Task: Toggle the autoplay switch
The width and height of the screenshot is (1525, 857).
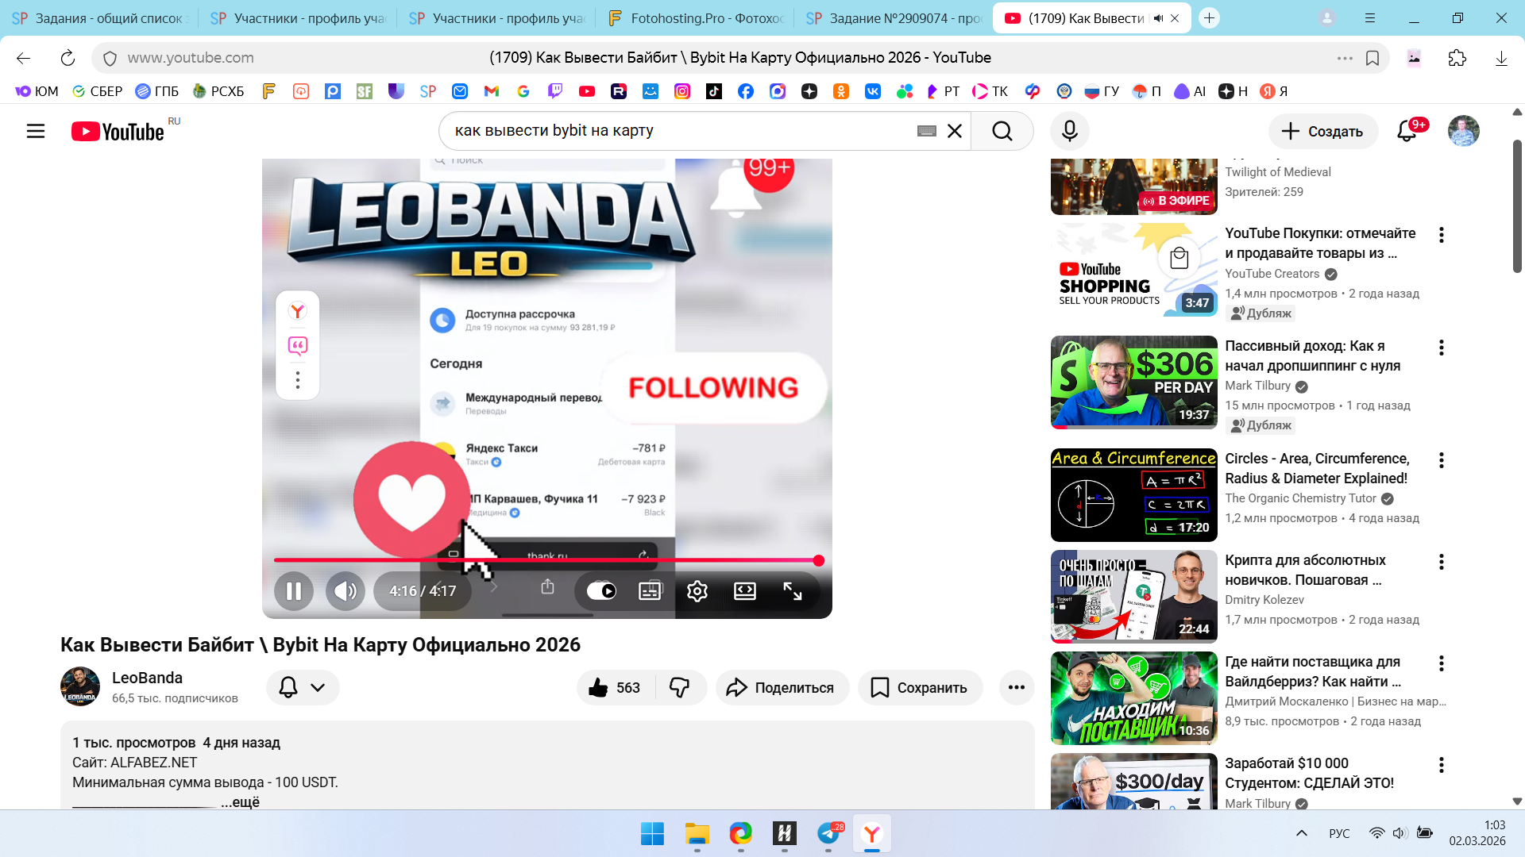Action: click(x=601, y=591)
